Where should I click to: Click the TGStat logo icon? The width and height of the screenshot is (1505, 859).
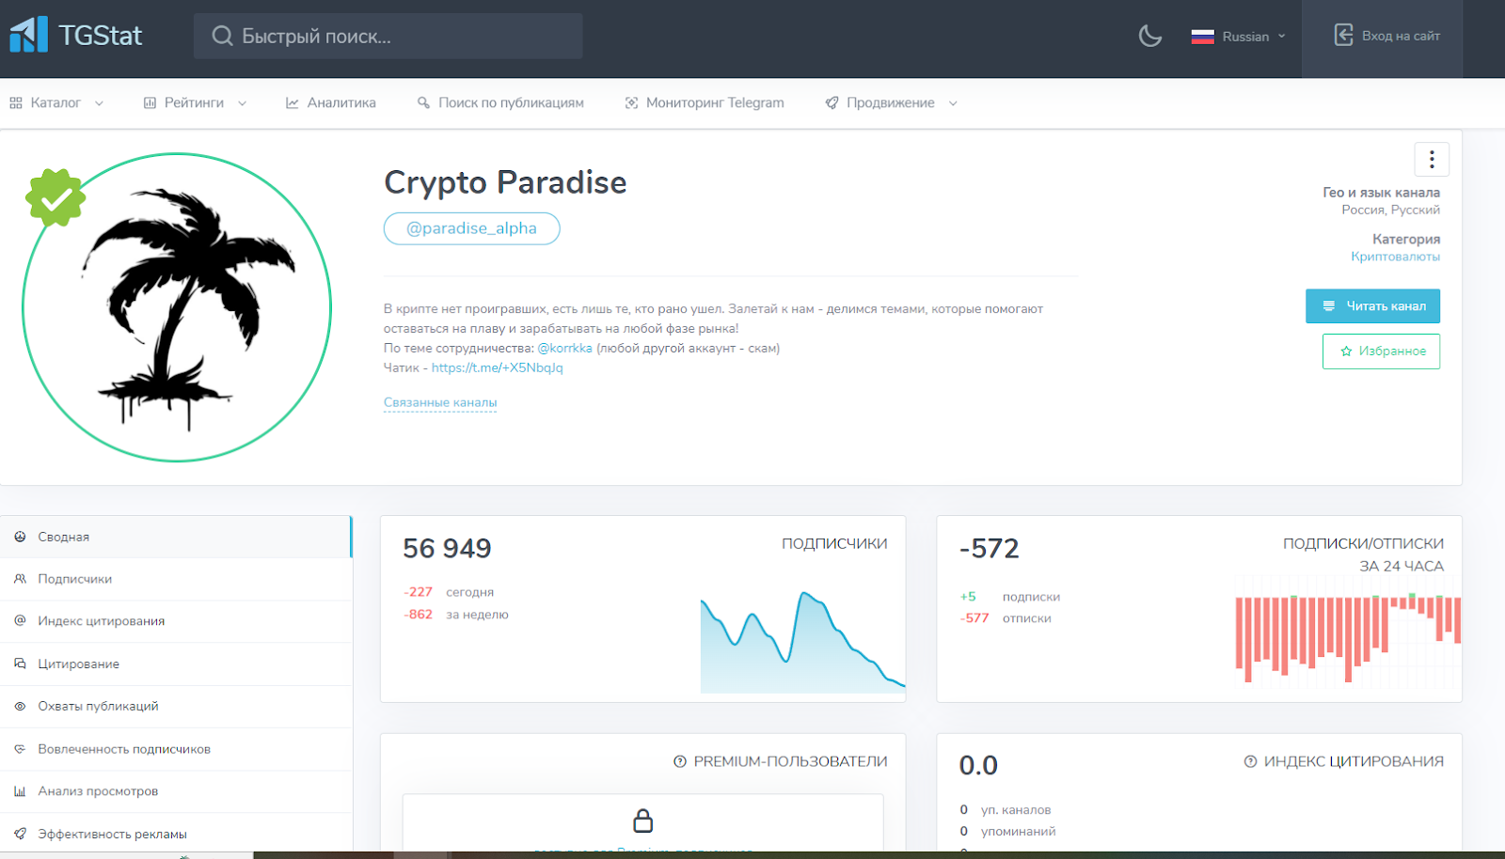click(x=28, y=36)
